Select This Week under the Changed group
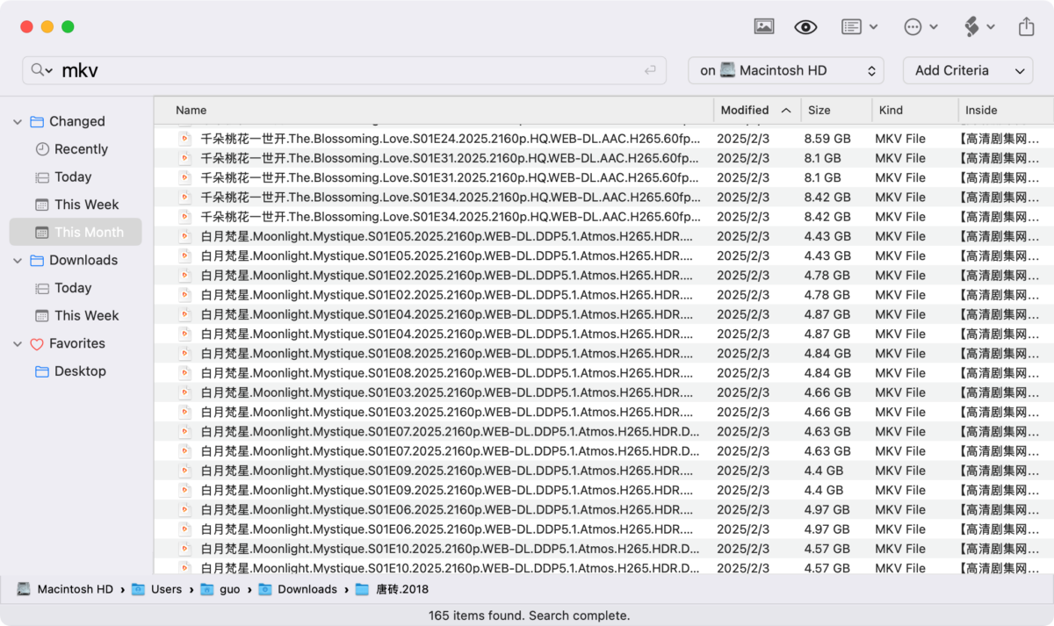 (86, 205)
